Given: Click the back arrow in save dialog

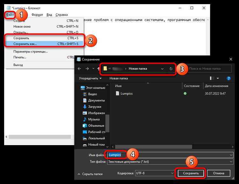Looking at the screenshot, I should pos(79,69).
